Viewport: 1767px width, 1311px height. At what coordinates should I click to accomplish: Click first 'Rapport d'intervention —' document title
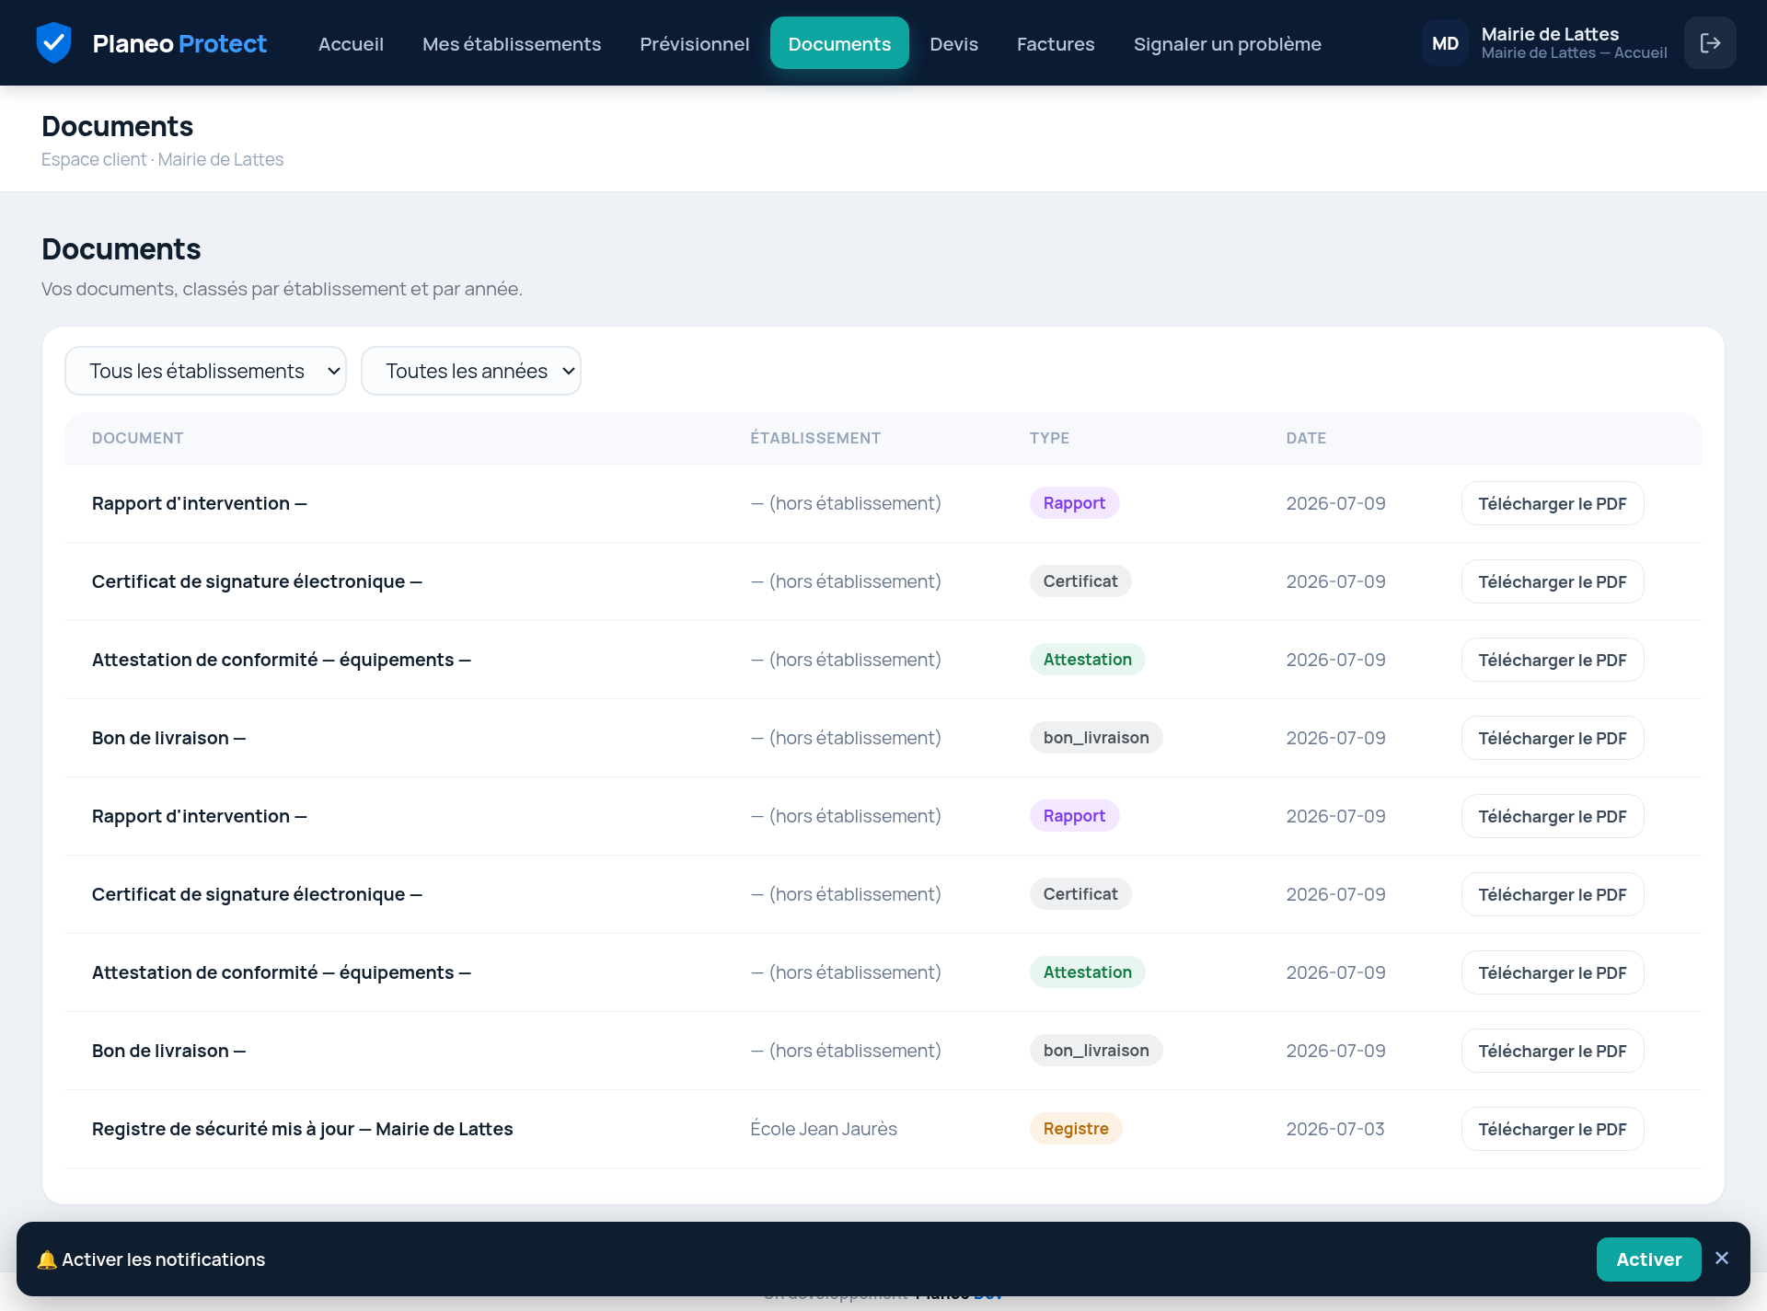200,503
